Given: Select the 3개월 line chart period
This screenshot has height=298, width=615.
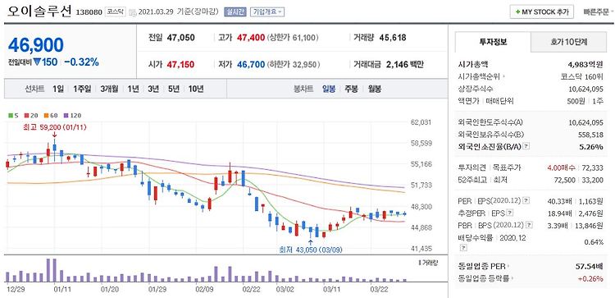Looking at the screenshot, I should tap(109, 89).
